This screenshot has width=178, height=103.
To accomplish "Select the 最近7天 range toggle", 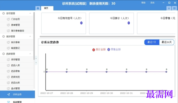I will pos(152,42).
